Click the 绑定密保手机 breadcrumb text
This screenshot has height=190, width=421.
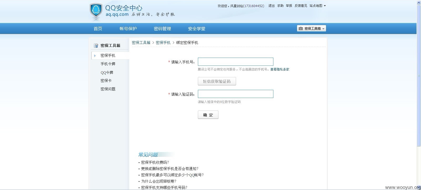coord(187,43)
